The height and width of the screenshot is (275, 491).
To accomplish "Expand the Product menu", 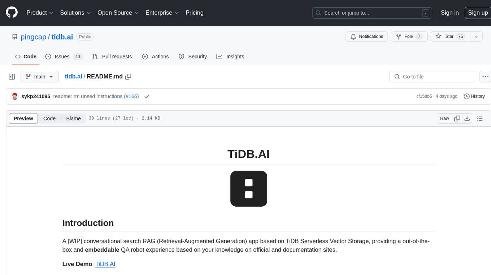I will (40, 13).
